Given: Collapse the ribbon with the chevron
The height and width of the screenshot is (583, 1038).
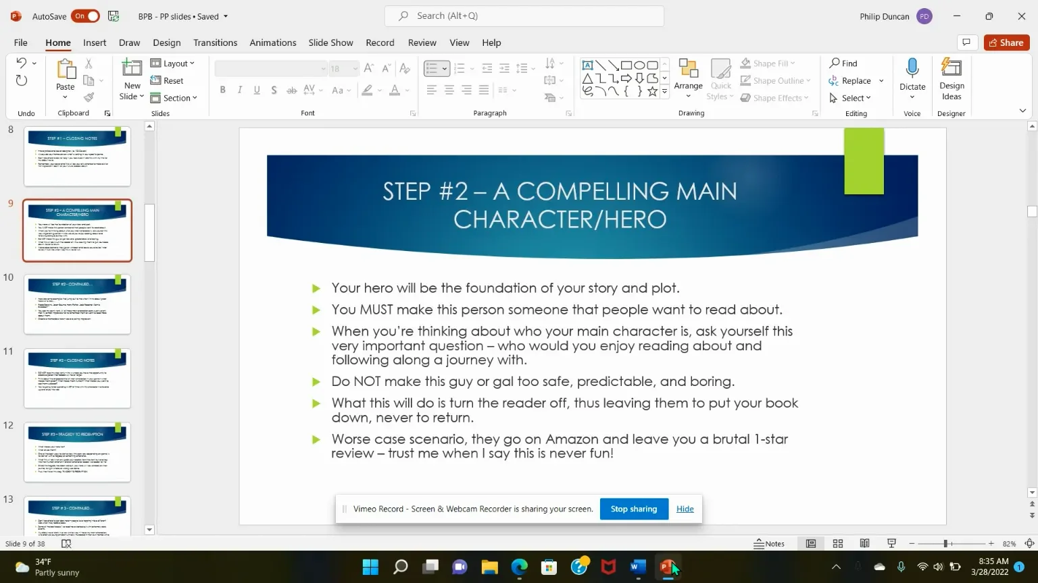Looking at the screenshot, I should click(x=1022, y=111).
